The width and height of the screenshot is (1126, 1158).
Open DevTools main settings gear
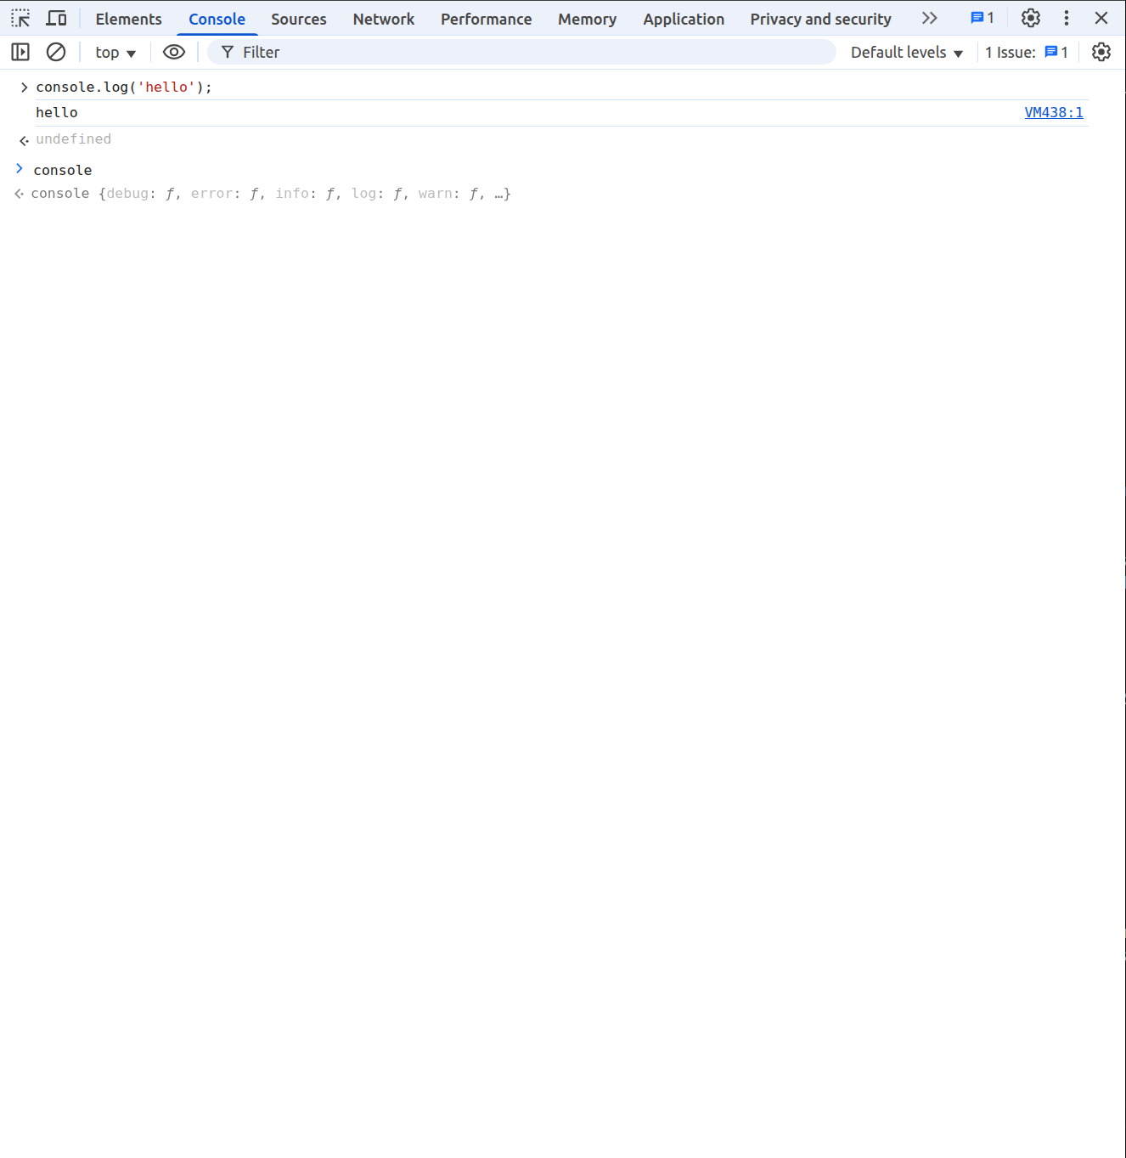tap(1031, 19)
